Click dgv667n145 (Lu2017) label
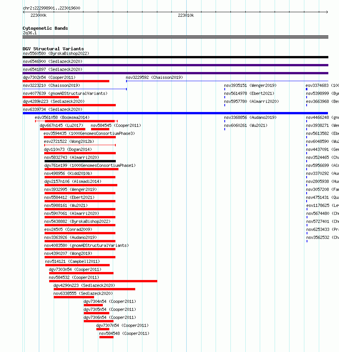Screen dimensions: 339x352 coord(61,125)
